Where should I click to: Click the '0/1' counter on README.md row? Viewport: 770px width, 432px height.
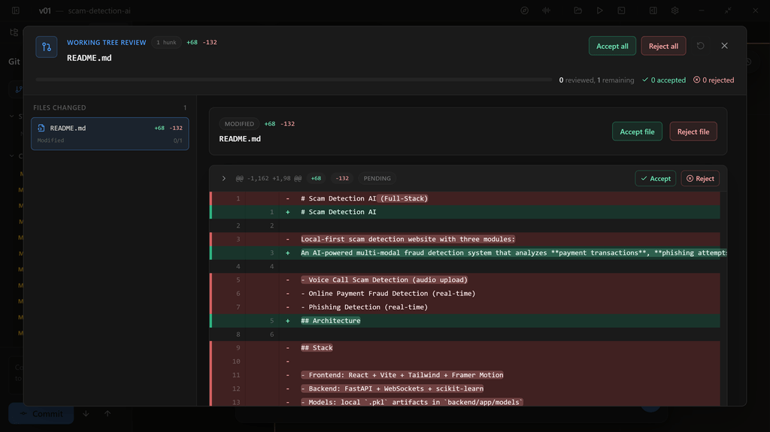click(177, 140)
